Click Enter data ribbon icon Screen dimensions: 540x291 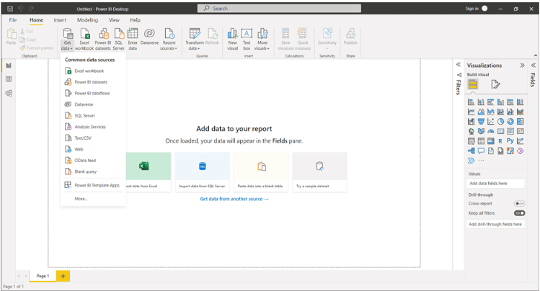tap(133, 39)
